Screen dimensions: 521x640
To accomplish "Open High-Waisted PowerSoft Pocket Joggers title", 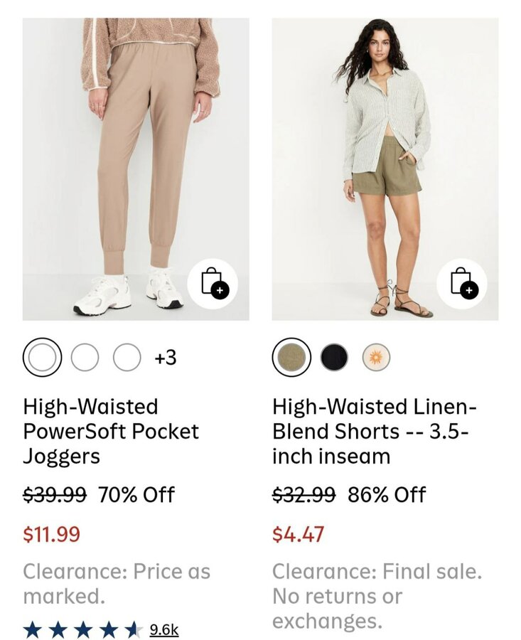I will 111,431.
